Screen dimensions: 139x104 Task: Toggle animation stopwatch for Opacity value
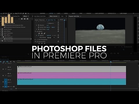pyautogui.click(x=39, y=35)
